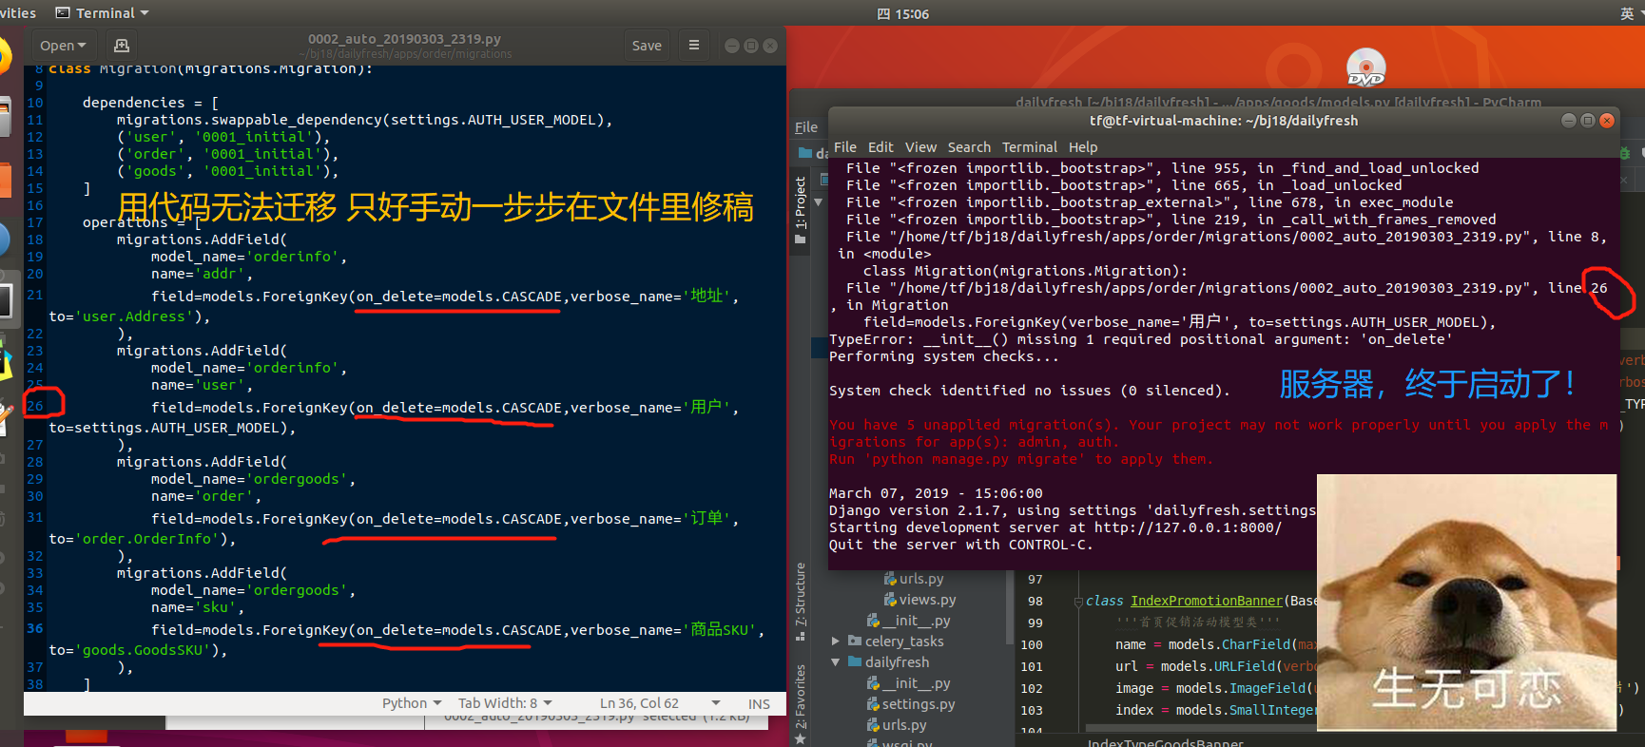Open the terminal window's Help menu
Viewport: 1645px width, 747px height.
click(x=1083, y=147)
